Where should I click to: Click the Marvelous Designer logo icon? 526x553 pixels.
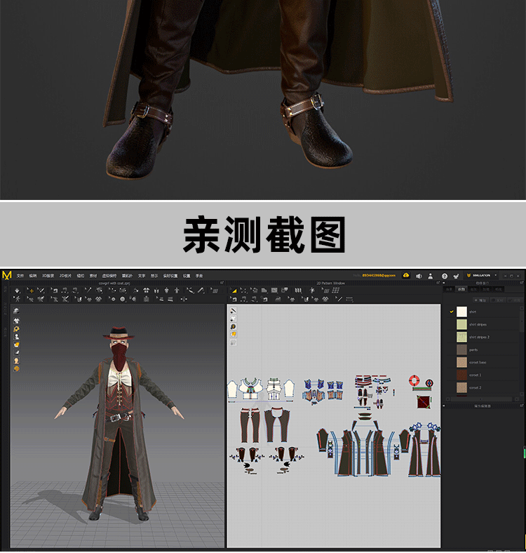coord(6,276)
